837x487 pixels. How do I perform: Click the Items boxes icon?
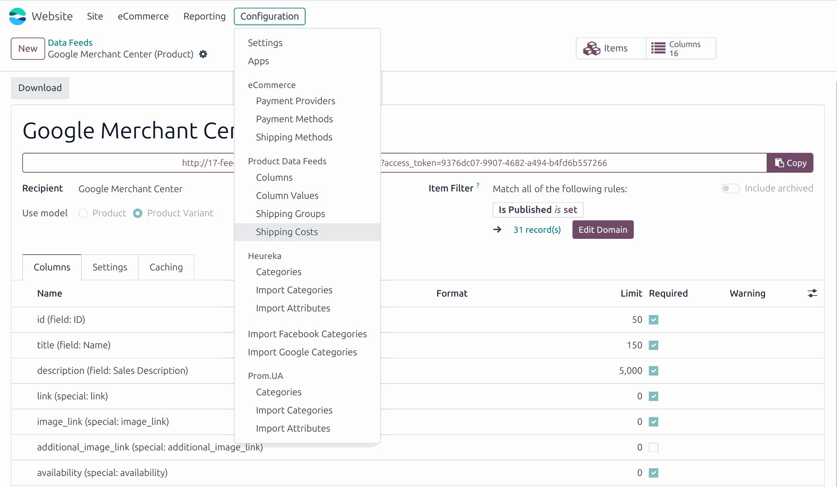592,48
